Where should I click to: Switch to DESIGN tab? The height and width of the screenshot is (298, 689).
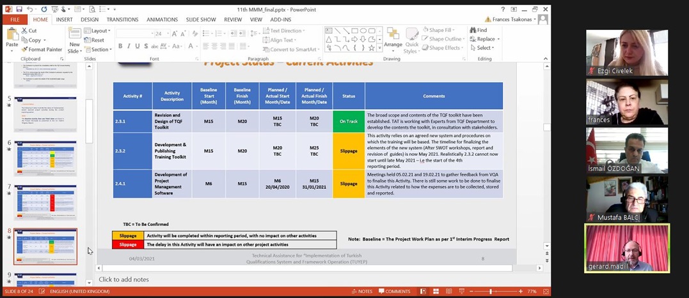point(90,20)
